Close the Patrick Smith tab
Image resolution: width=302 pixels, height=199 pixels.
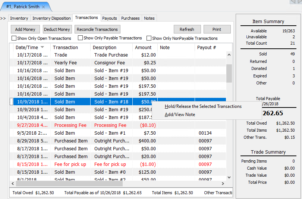(x=44, y=7)
